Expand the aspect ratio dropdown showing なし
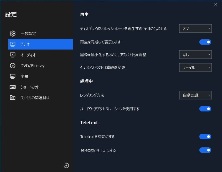Image resolution: width=222 pixels, height=172 pixels. click(x=195, y=54)
